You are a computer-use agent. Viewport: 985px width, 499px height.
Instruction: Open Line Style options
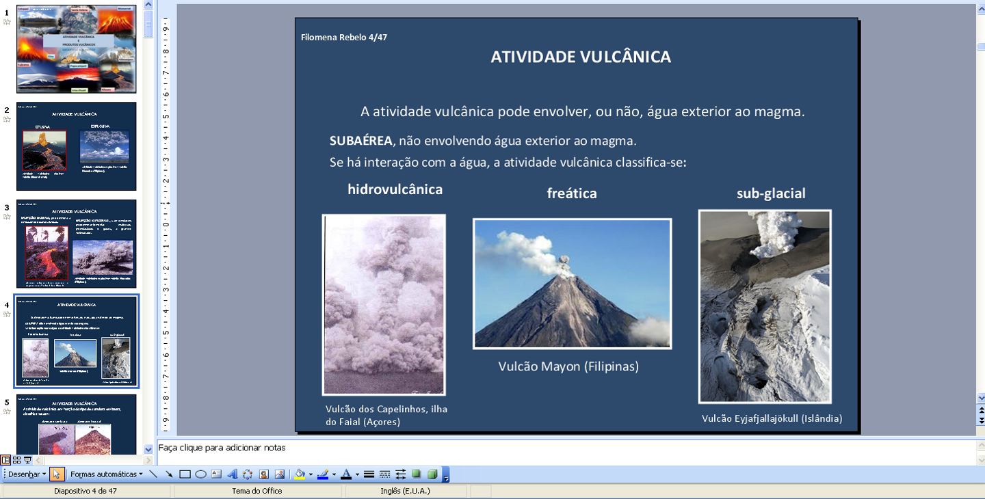pos(369,474)
